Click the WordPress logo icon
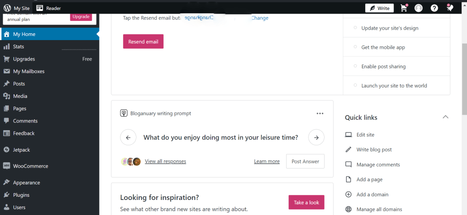This screenshot has width=467, height=215. tap(7, 8)
